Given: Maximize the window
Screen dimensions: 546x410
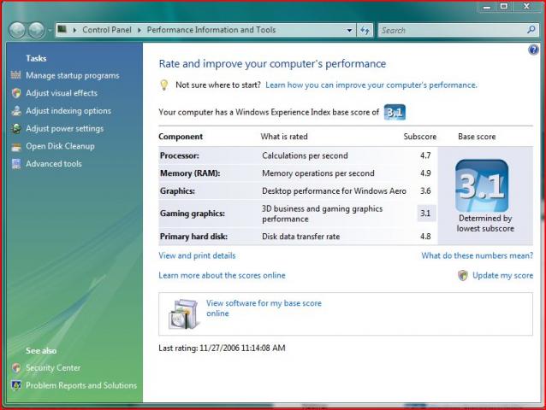Looking at the screenshot, I should (503, 7).
